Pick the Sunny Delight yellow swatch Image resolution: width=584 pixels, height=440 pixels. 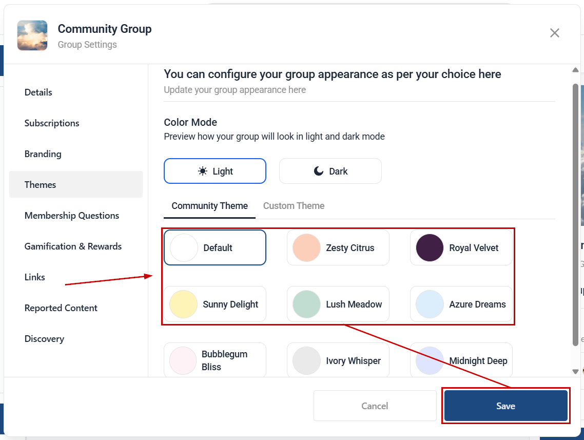coord(183,304)
